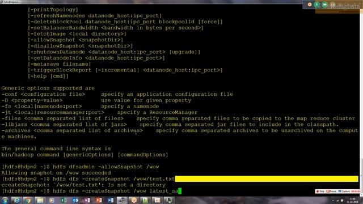Click the "hdfs dfsadmin -allowSnapshot /wow" command
Viewport: 363px width, 204px height.
point(106,167)
